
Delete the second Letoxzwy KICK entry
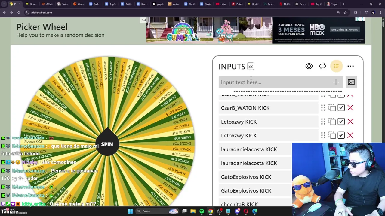point(350,135)
